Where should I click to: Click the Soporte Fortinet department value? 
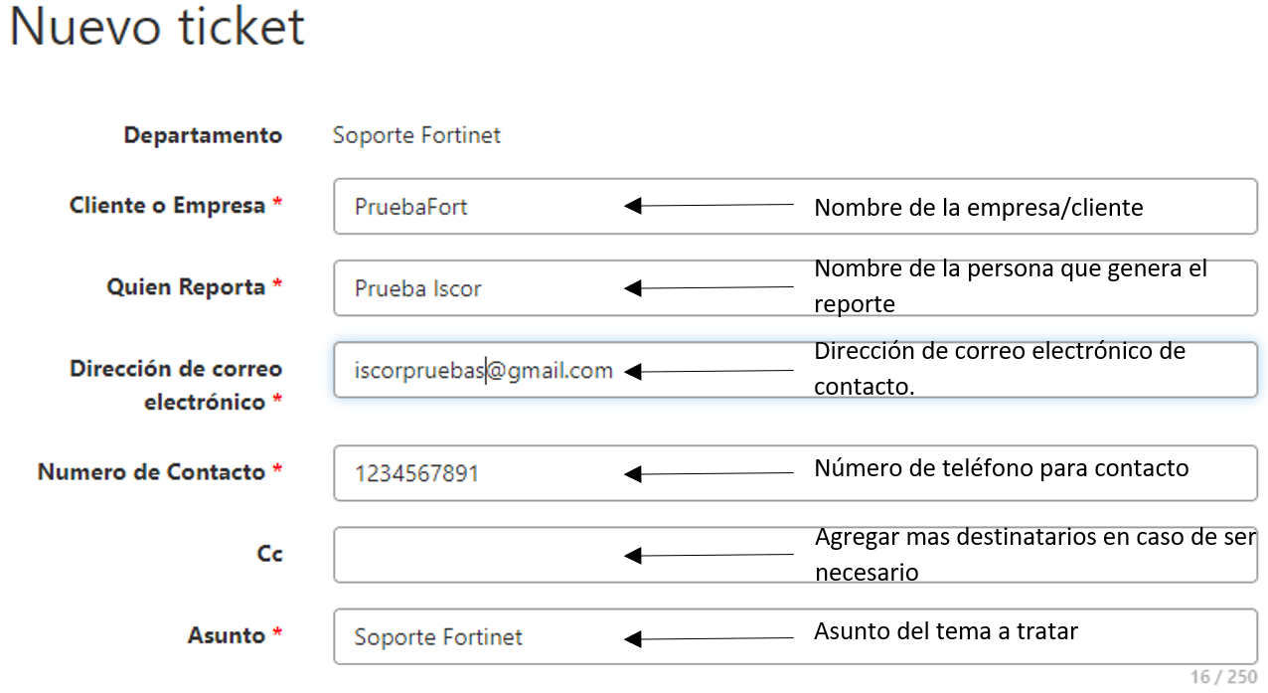click(x=416, y=135)
